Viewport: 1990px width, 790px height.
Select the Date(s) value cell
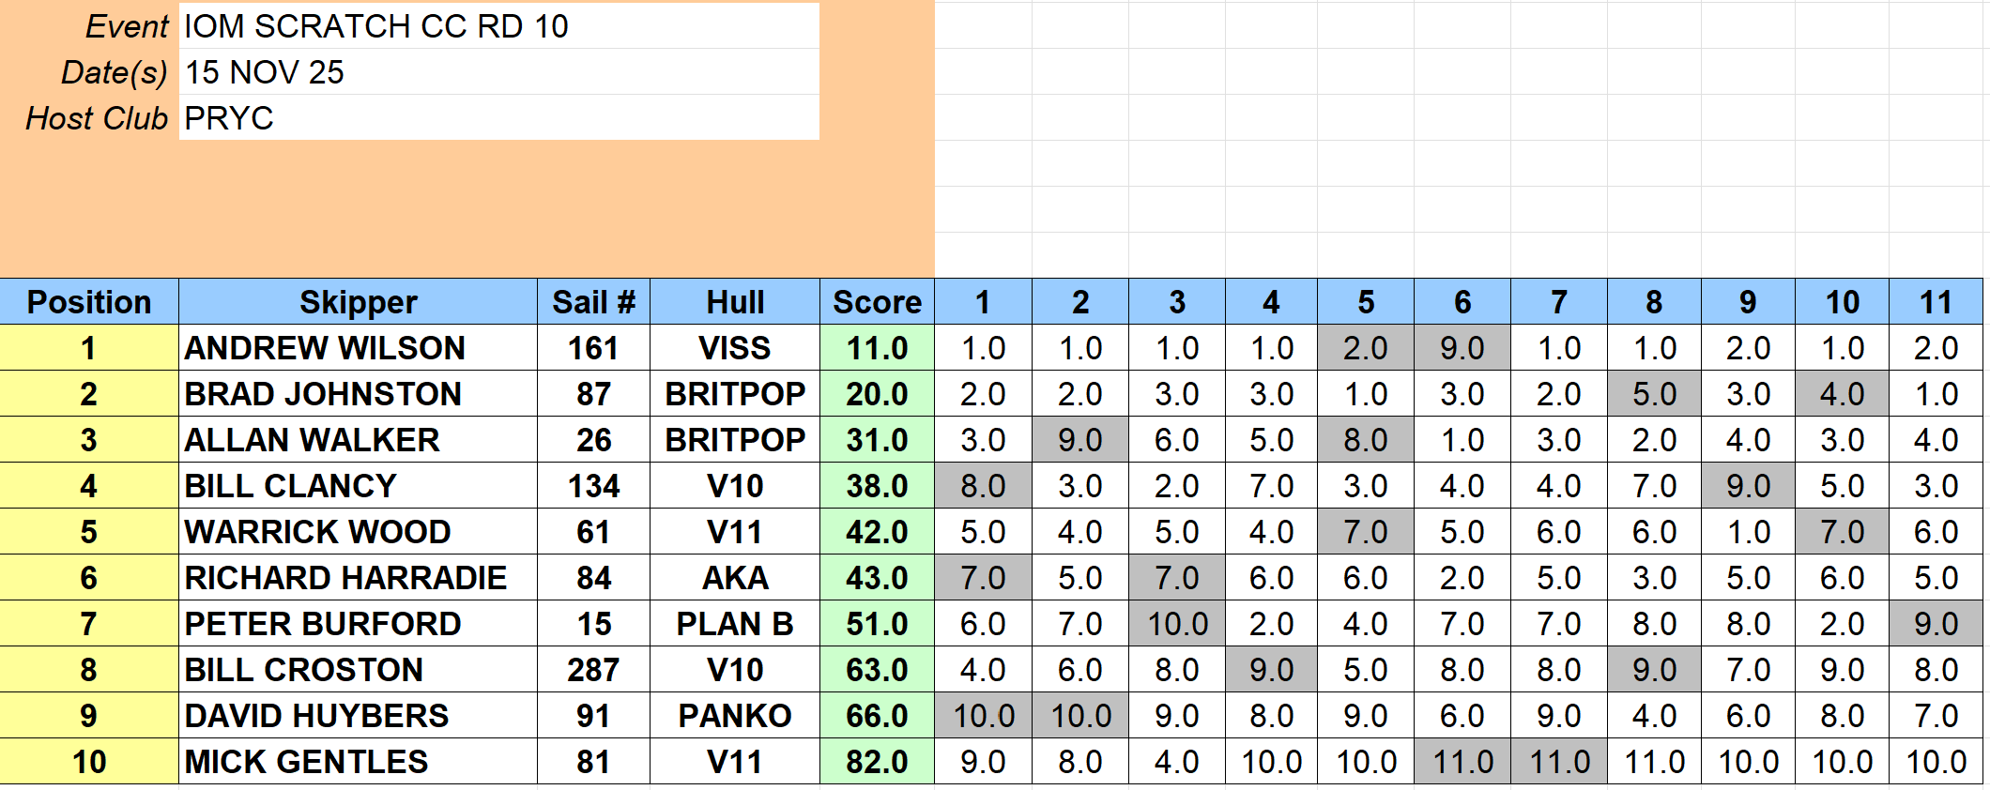[x=497, y=72]
